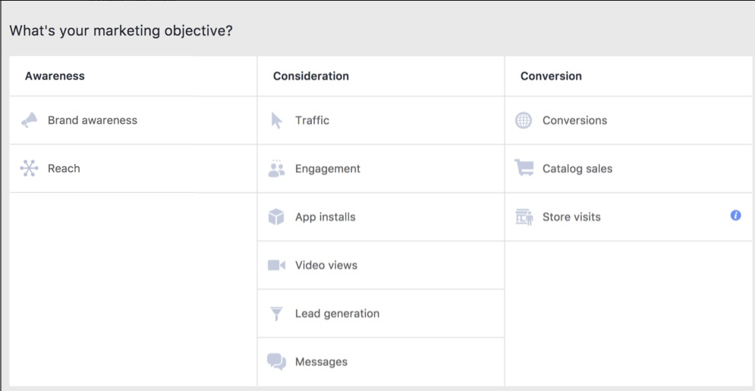Click the Video views camera icon

(x=276, y=265)
